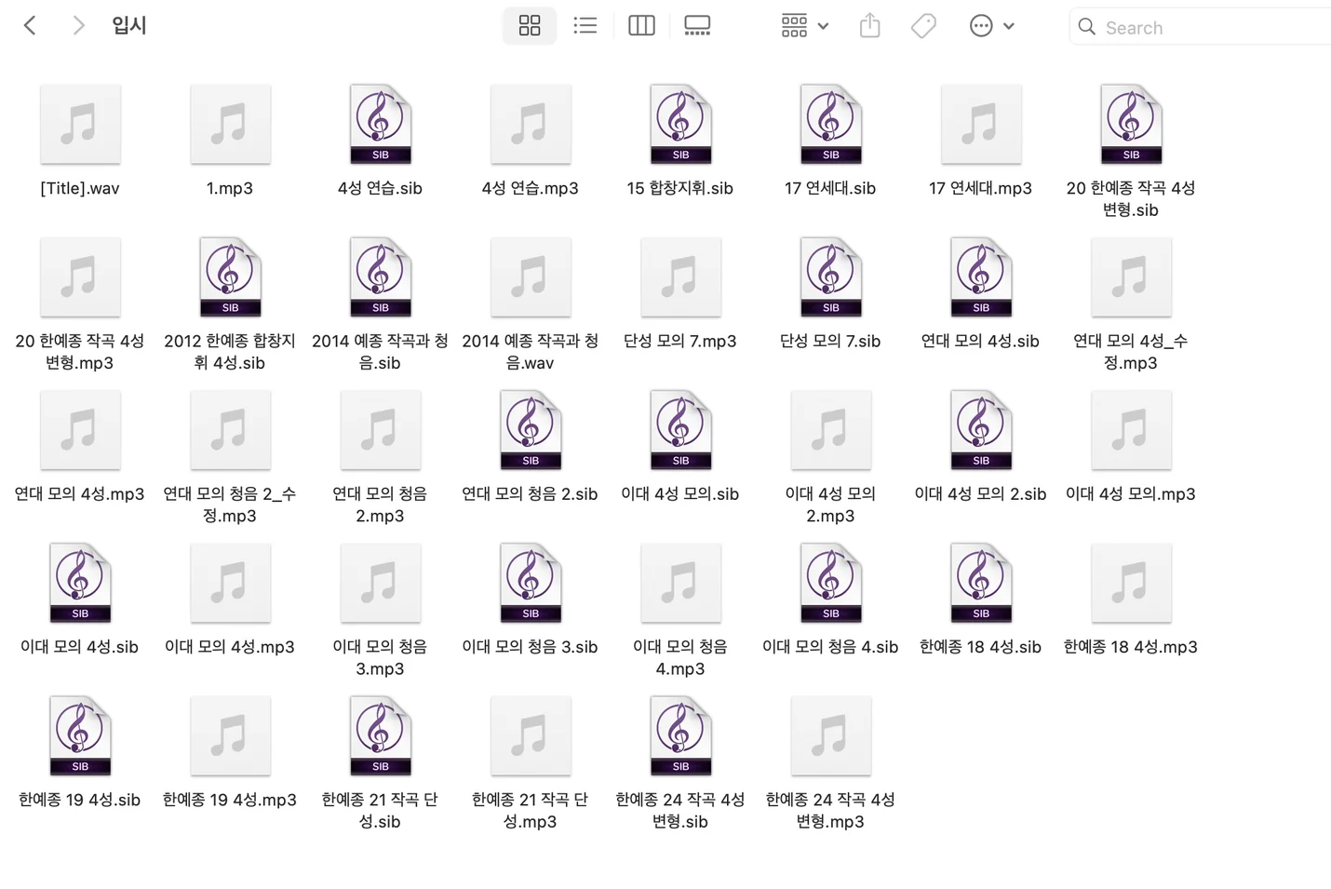1331x889 pixels.
Task: Select the 이대 모의 청음 4.mp3 file
Action: [x=680, y=584]
